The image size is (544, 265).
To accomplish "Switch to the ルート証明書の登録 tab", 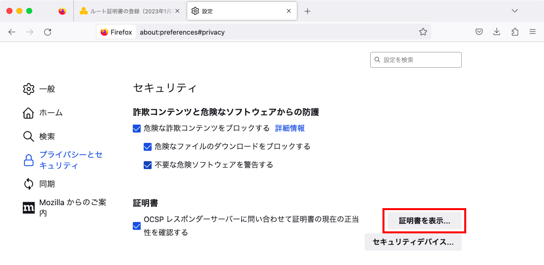I will (130, 11).
